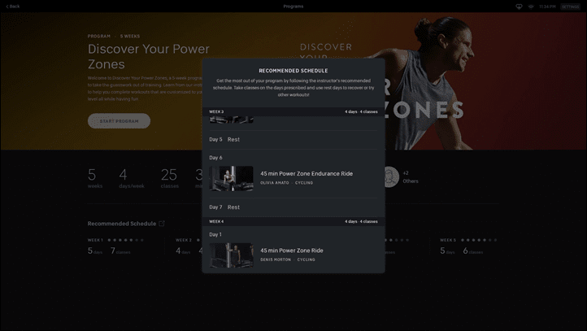Screen dimensions: 587x331
Task: Click the Day 1 label under Week 4
Action: point(215,234)
